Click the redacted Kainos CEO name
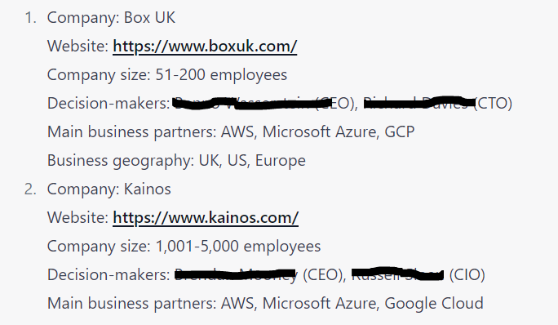 (x=236, y=274)
